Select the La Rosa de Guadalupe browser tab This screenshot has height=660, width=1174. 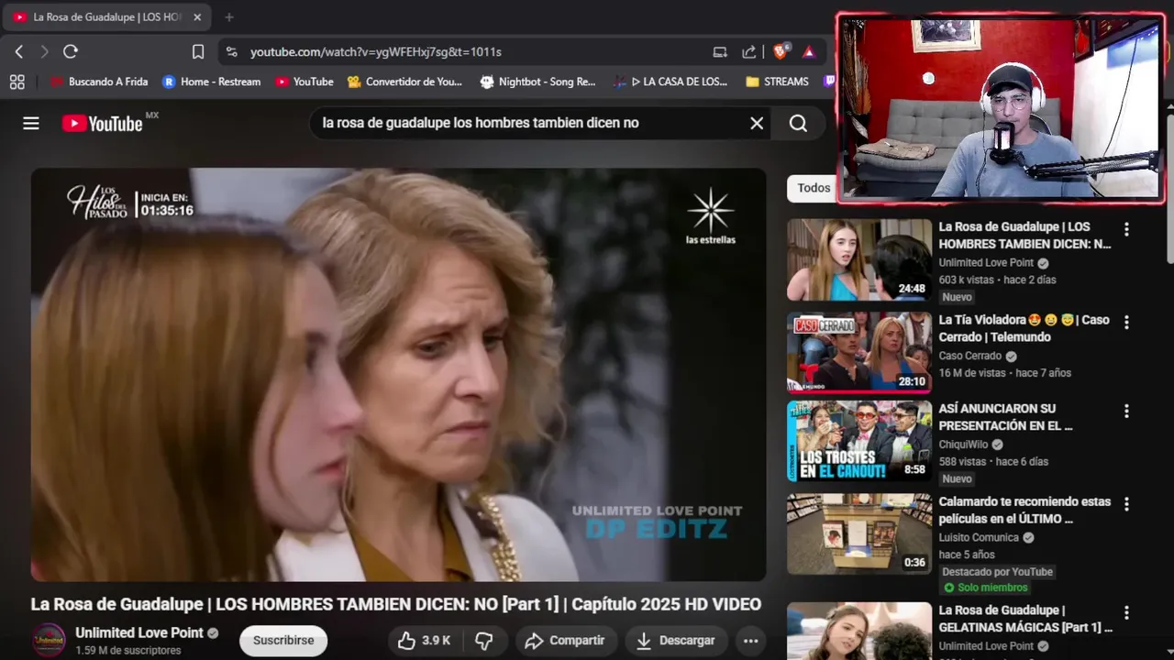(x=107, y=16)
